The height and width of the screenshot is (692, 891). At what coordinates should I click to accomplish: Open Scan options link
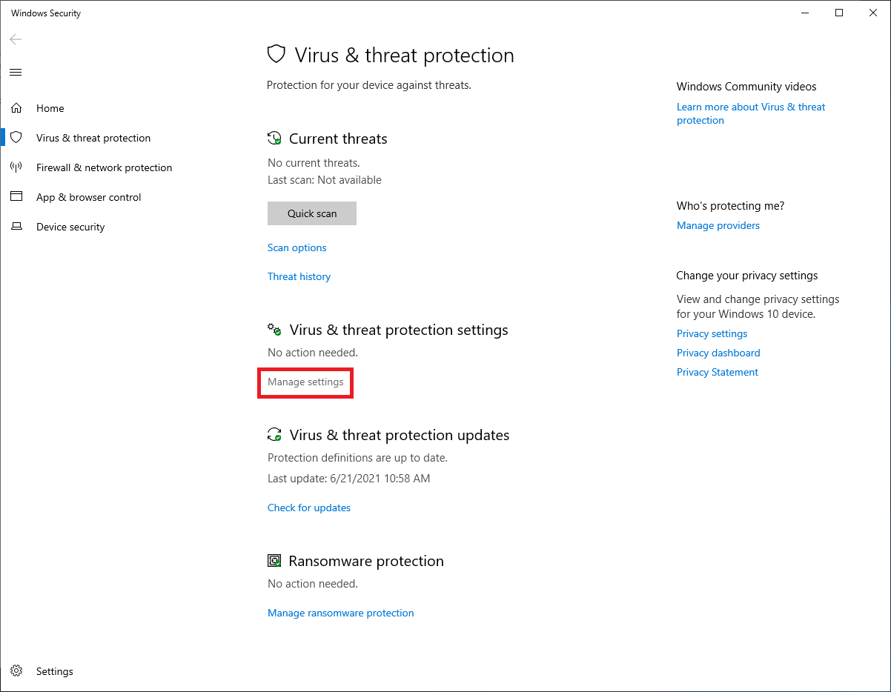click(x=297, y=247)
